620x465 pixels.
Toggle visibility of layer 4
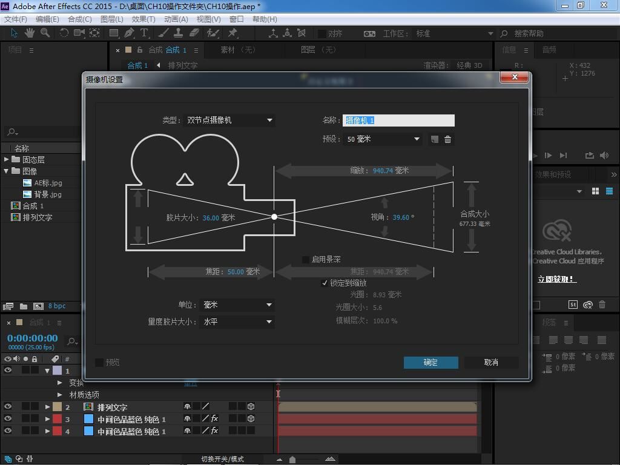tap(7, 430)
